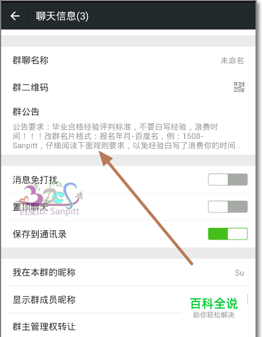This screenshot has height=337, width=262.
Task: Click the Su nickname value
Action: (240, 273)
